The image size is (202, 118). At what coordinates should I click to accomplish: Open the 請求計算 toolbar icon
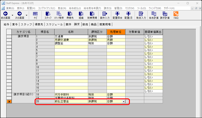[x=165, y=14]
